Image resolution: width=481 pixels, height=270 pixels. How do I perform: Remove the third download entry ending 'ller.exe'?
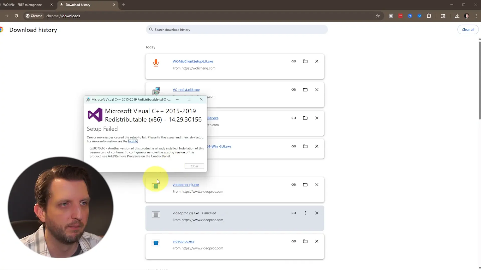click(317, 118)
